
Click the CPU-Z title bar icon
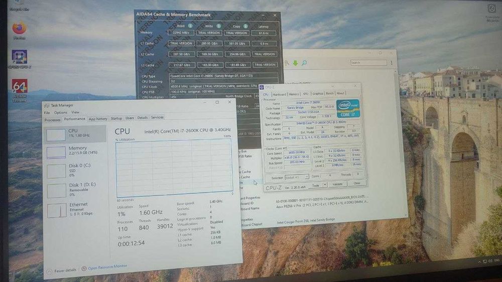point(262,87)
